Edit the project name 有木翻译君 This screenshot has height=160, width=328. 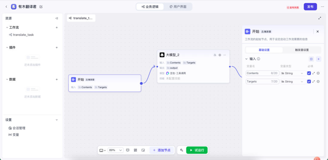click(41, 7)
